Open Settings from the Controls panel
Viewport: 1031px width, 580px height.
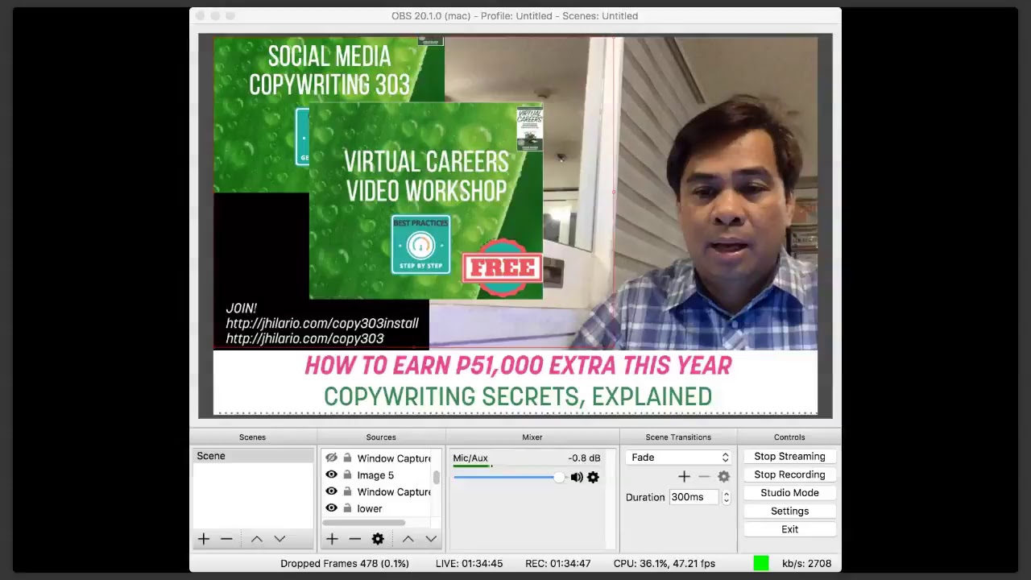[789, 511]
